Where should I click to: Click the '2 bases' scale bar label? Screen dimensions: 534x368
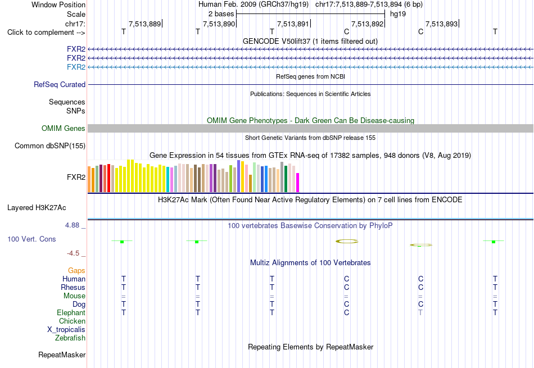coord(221,14)
